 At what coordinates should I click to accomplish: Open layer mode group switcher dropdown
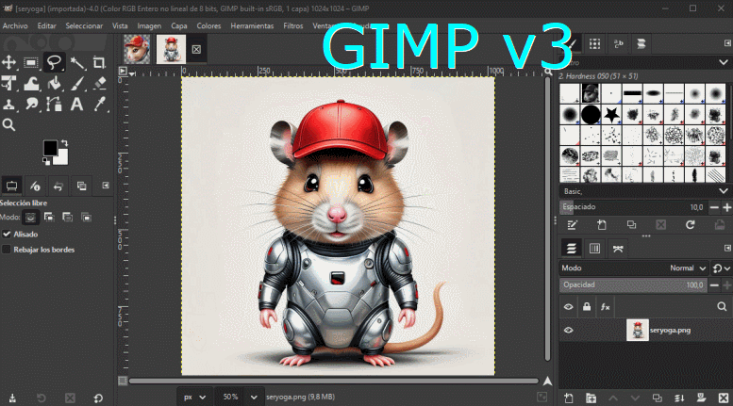point(722,268)
